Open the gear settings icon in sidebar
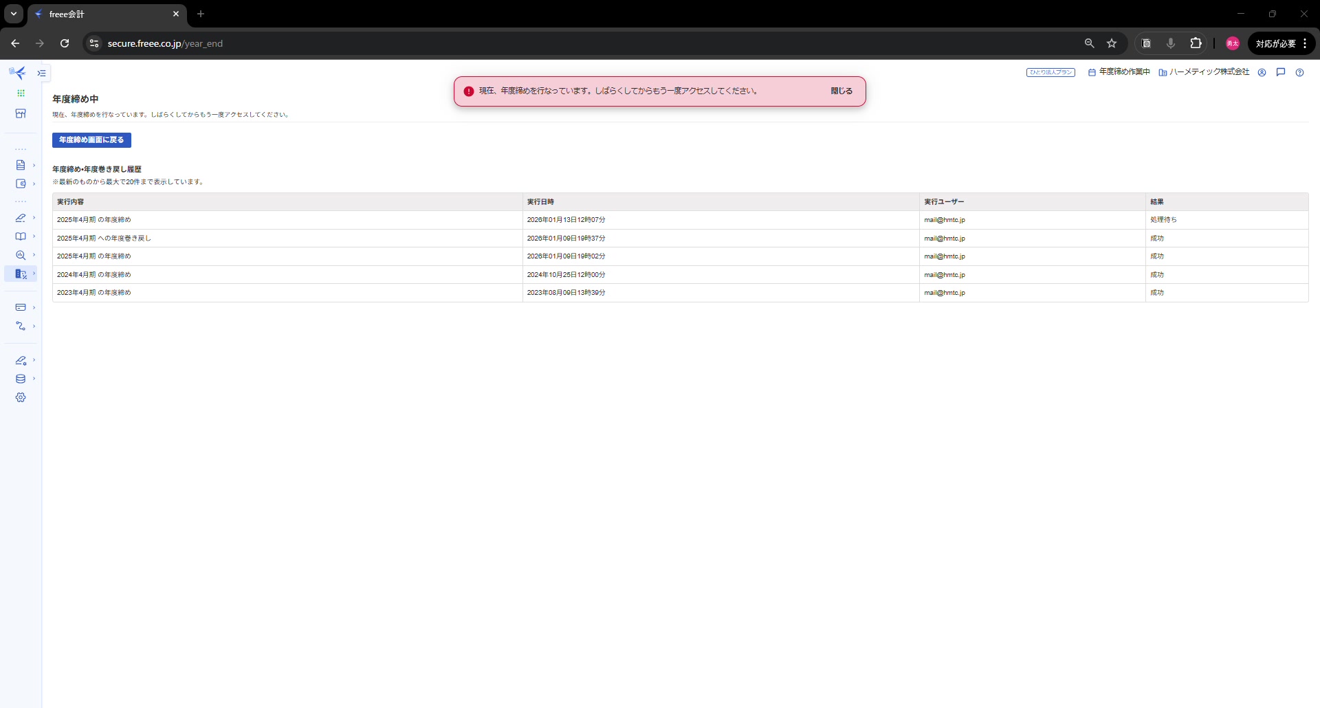This screenshot has height=708, width=1320. (x=21, y=397)
